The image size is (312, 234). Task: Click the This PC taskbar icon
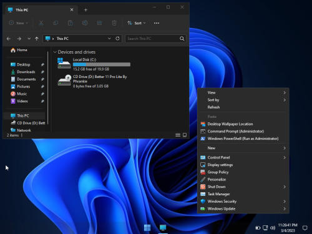(x=163, y=228)
